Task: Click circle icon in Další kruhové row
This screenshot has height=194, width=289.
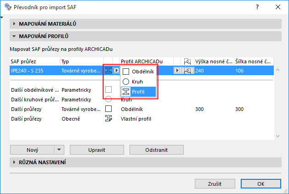Action: click(108, 99)
